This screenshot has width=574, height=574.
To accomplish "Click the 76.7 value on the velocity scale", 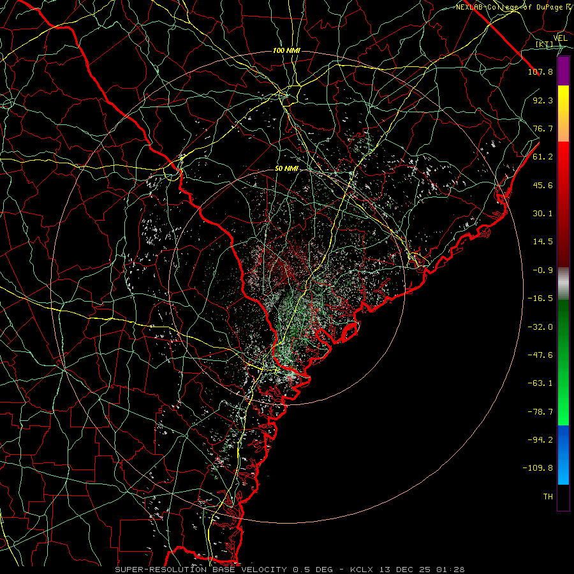I will (x=543, y=128).
